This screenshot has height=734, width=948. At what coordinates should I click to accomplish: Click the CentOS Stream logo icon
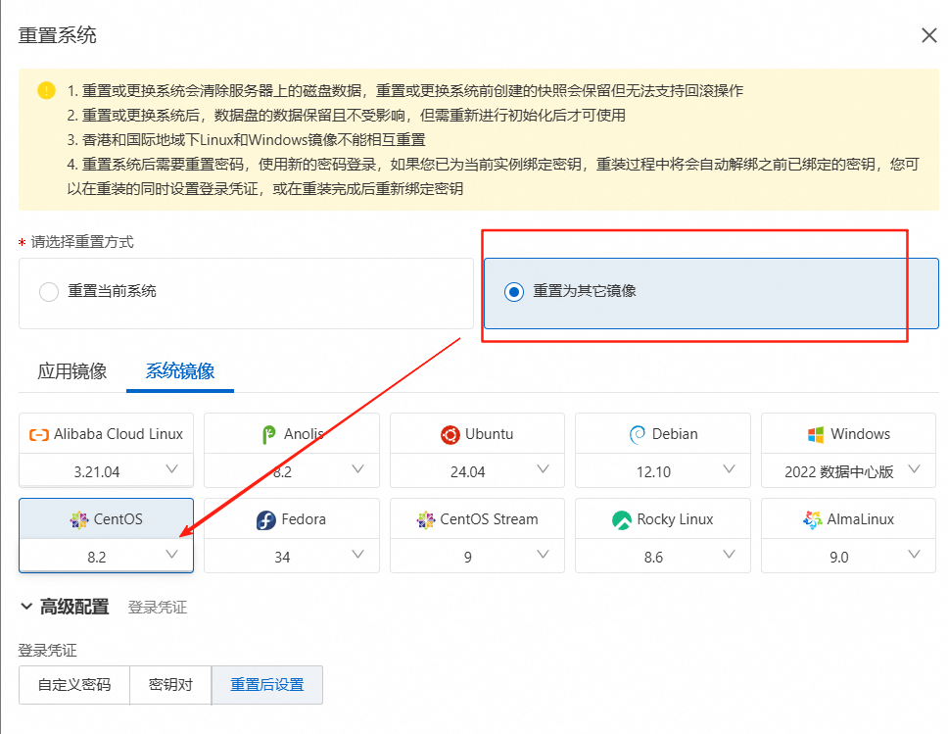(426, 519)
